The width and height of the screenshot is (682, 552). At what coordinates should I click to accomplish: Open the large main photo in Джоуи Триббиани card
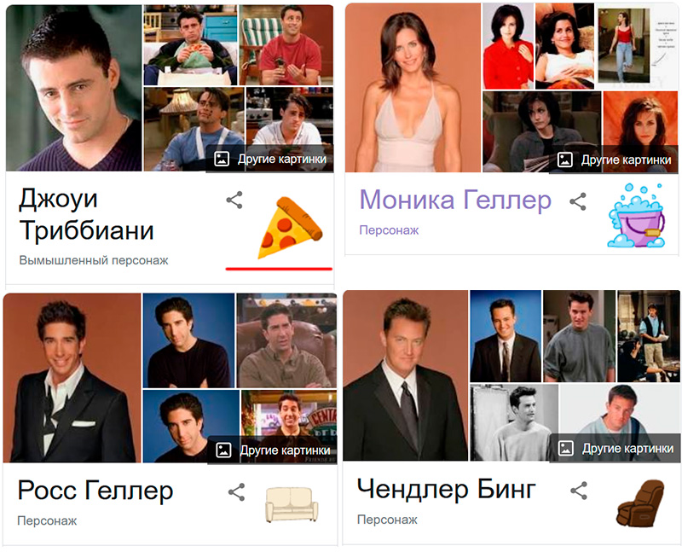coord(74,88)
